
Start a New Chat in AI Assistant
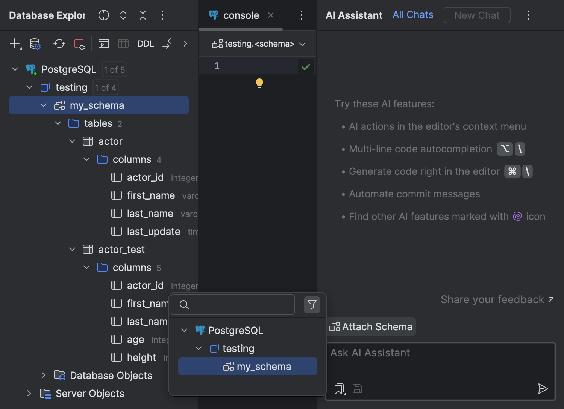477,15
